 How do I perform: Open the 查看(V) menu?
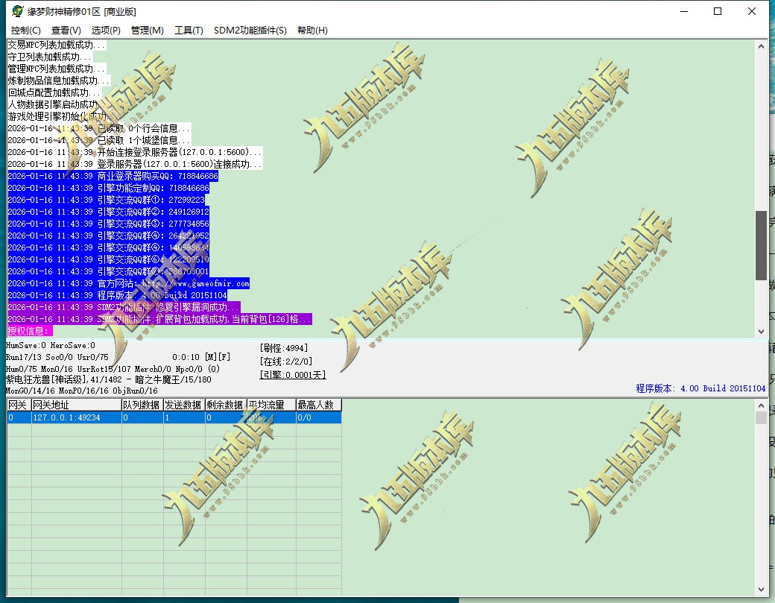[66, 30]
